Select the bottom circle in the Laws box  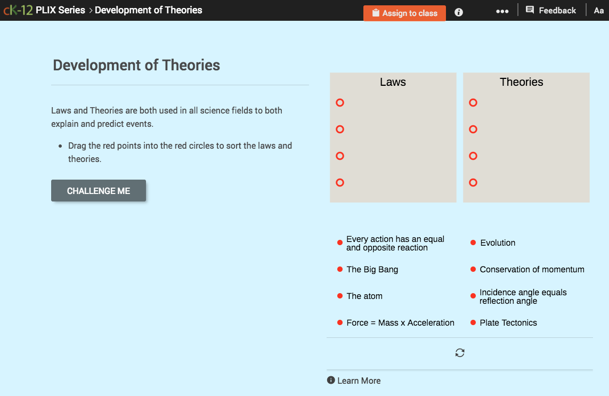click(x=339, y=182)
